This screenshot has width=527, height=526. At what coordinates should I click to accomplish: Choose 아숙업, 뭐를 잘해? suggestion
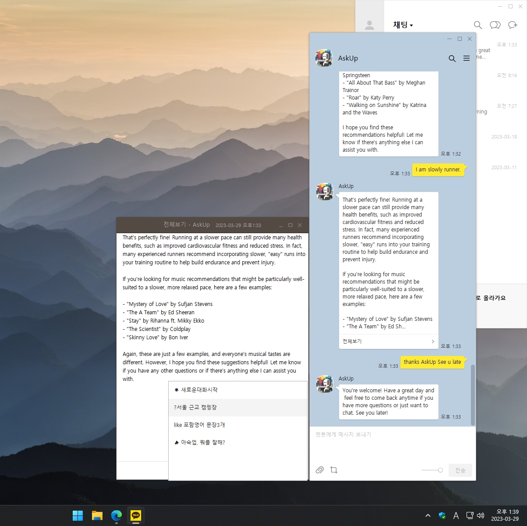238,442
